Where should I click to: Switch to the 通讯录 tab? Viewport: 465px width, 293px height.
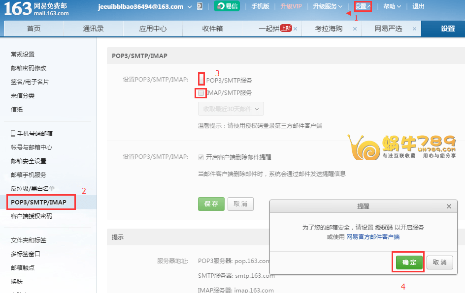point(93,29)
